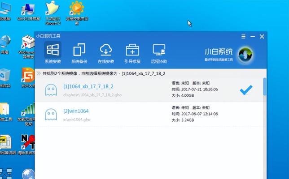Switch to 在线安装 tab
The width and height of the screenshot is (289, 179).
[x=106, y=54]
